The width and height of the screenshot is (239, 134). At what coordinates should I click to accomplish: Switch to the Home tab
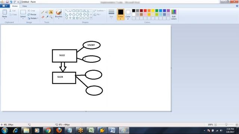coord(15,6)
